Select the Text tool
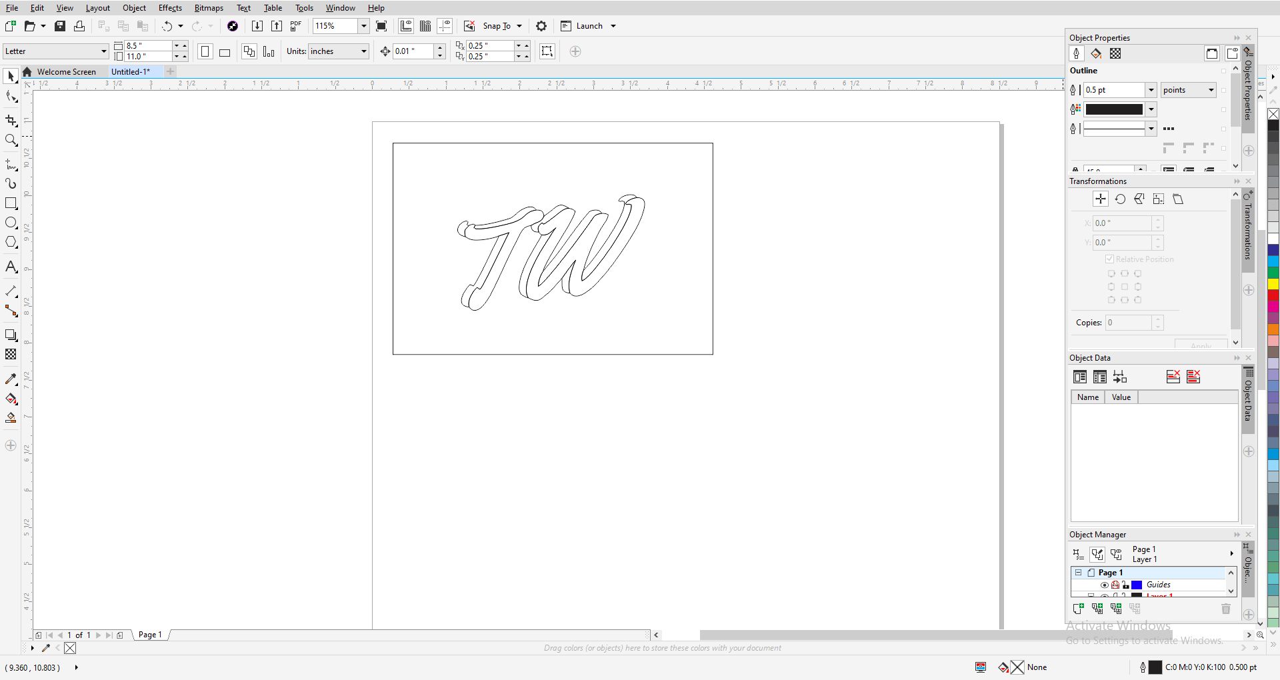The width and height of the screenshot is (1280, 680). [11, 267]
